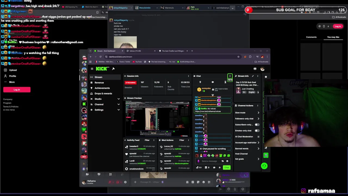Open the Activity Feed three-dot menu
Viewport: 348px width, 196px height.
pyautogui.click(x=154, y=140)
